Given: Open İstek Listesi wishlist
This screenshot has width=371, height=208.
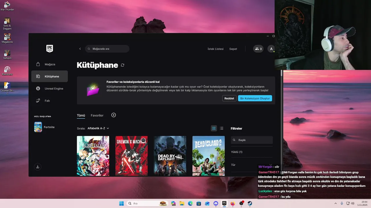Looking at the screenshot, I should (x=216, y=49).
